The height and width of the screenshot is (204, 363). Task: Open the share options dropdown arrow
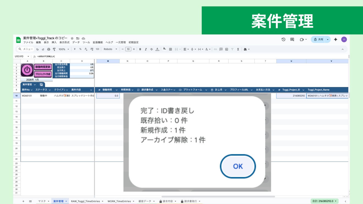tap(328, 40)
